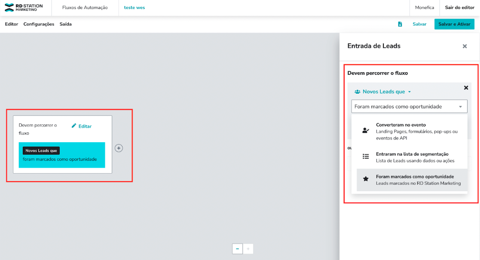
Task: Expand the Novos Leads que dropdown
Action: coord(382,92)
